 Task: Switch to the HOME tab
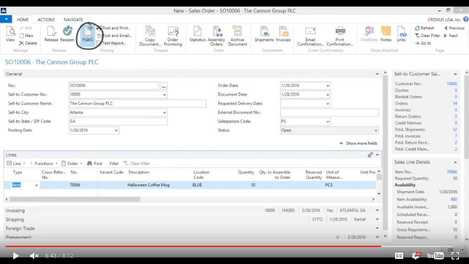(23, 20)
